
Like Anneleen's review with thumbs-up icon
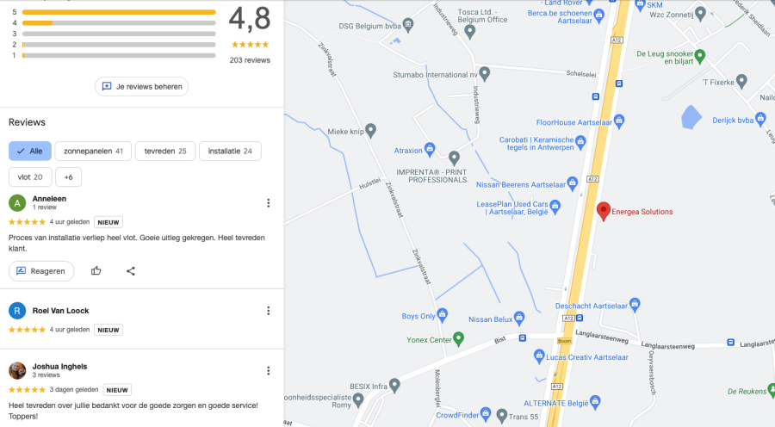(96, 271)
